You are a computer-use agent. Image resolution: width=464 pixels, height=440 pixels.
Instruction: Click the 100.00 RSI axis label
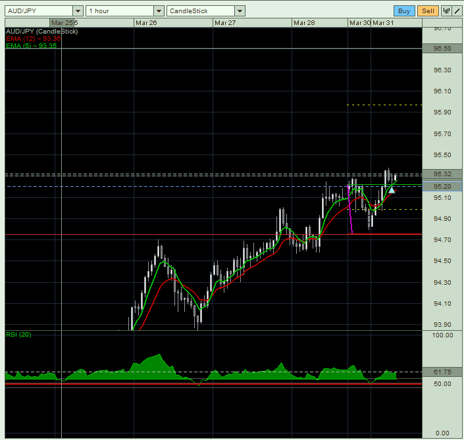(x=442, y=335)
